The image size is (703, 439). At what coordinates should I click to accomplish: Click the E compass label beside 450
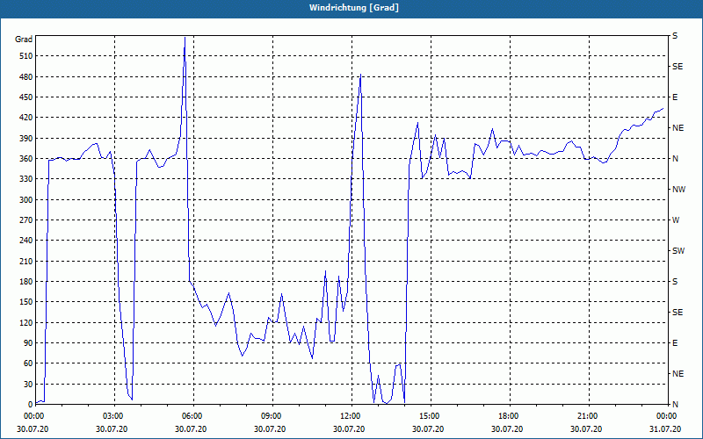[675, 97]
